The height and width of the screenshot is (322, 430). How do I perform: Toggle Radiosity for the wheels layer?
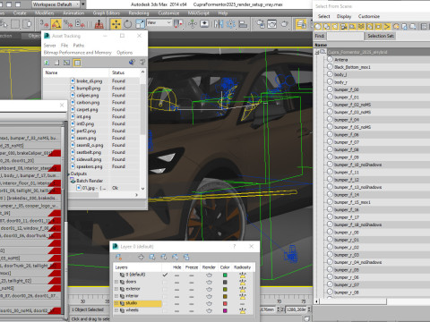(243, 310)
